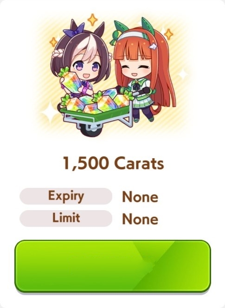225x308 pixels.
Task: Click the Limit label pill
Action: [66, 218]
